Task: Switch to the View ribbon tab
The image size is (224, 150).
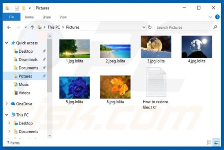Action: point(63,17)
